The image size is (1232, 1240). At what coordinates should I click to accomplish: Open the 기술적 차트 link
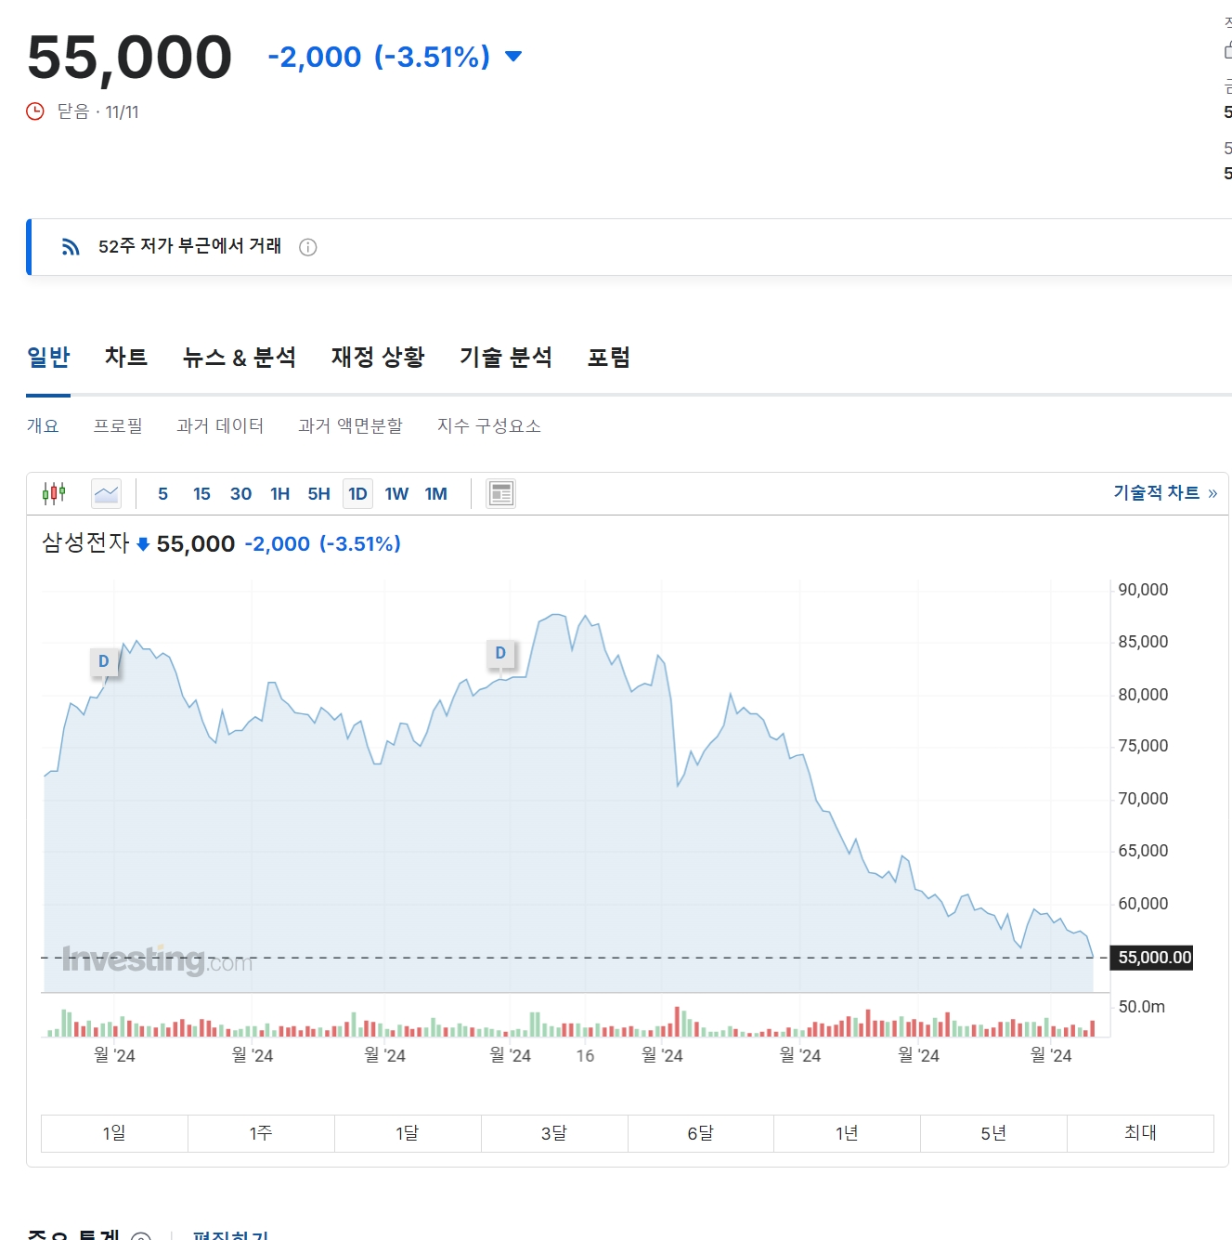point(1164,492)
